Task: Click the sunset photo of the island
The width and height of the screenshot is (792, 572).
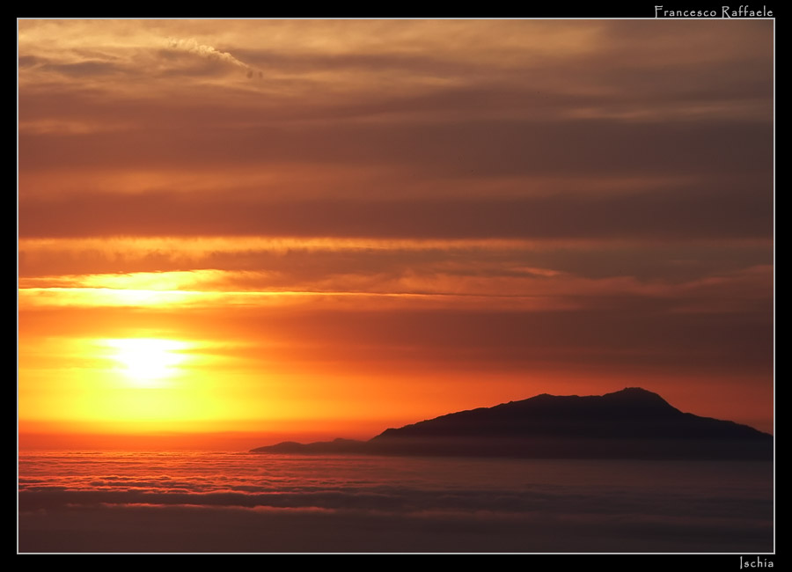Action: (396, 286)
